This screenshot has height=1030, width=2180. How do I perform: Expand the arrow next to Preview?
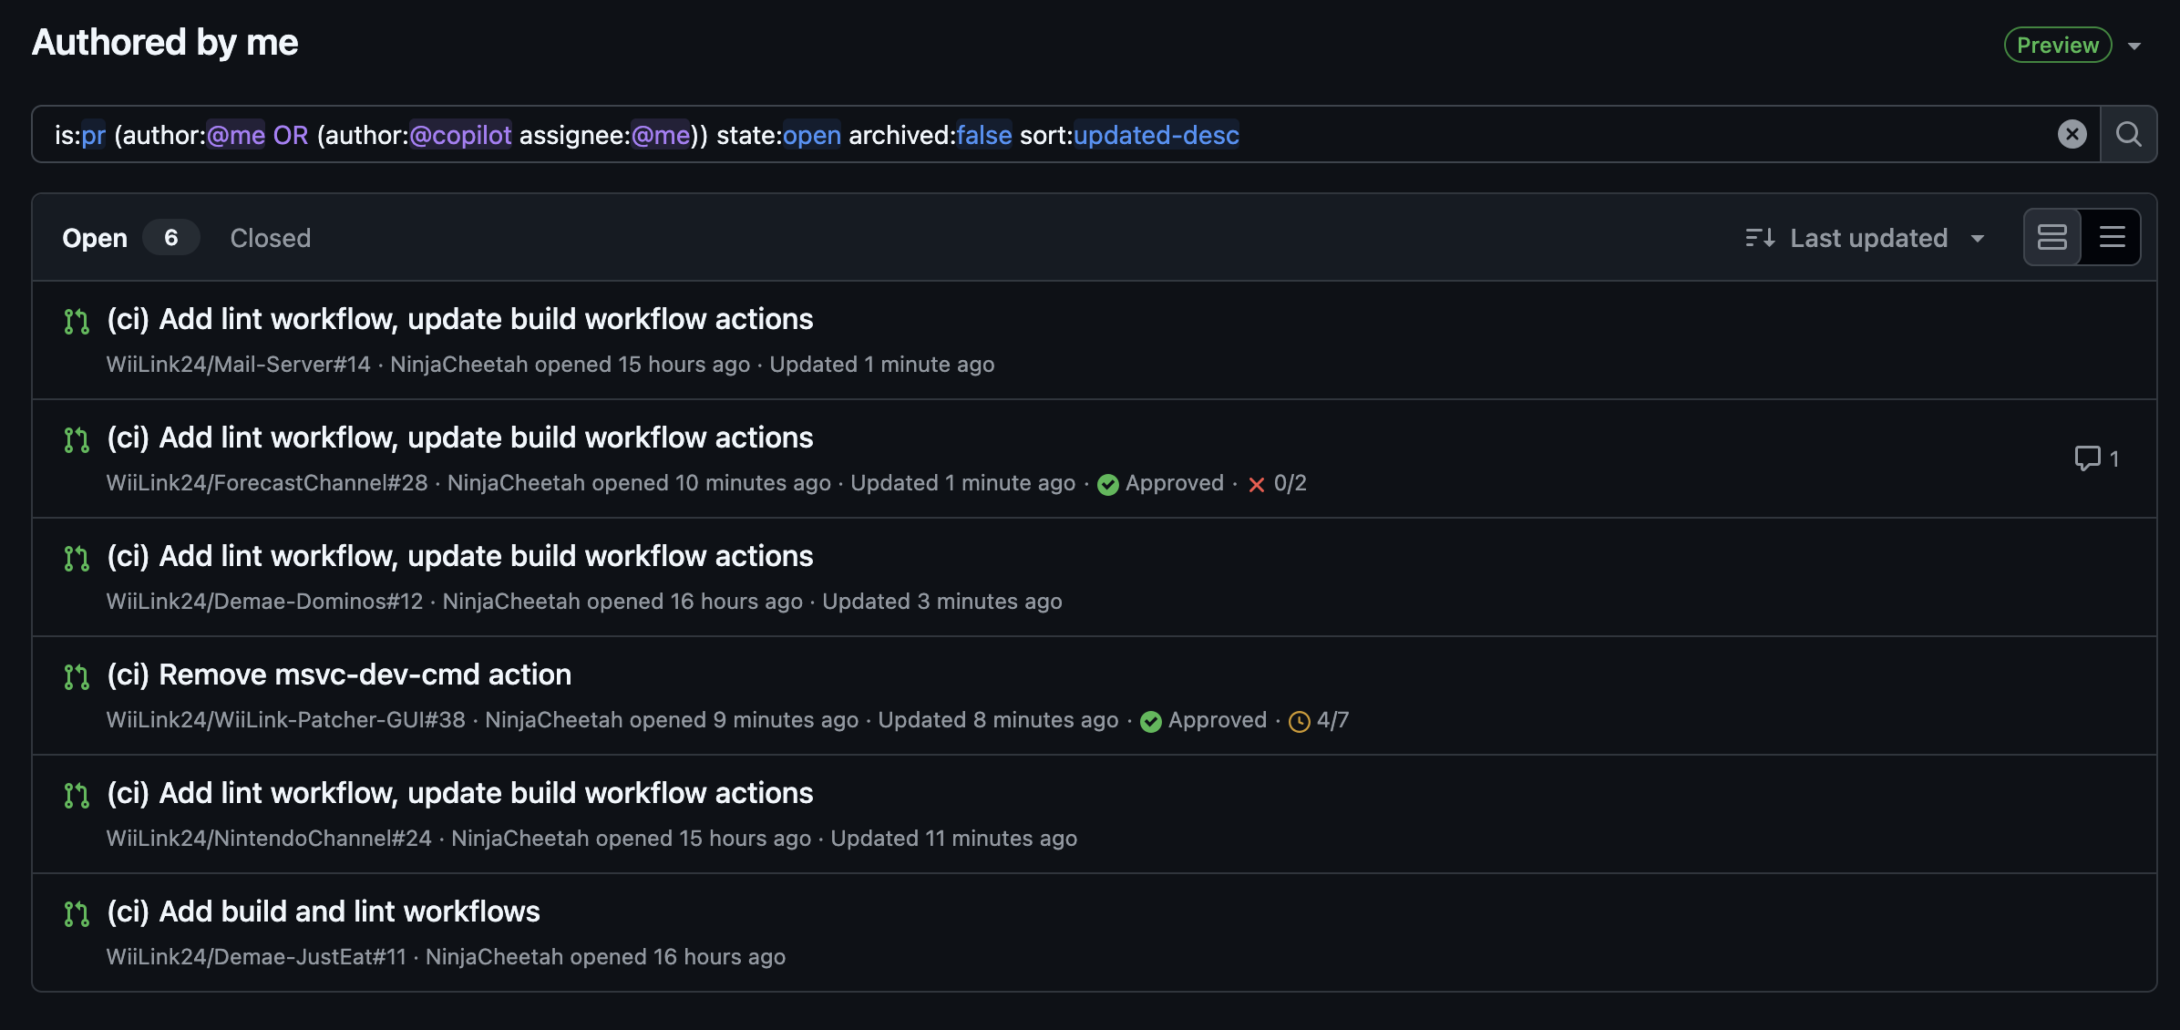coord(2134,46)
